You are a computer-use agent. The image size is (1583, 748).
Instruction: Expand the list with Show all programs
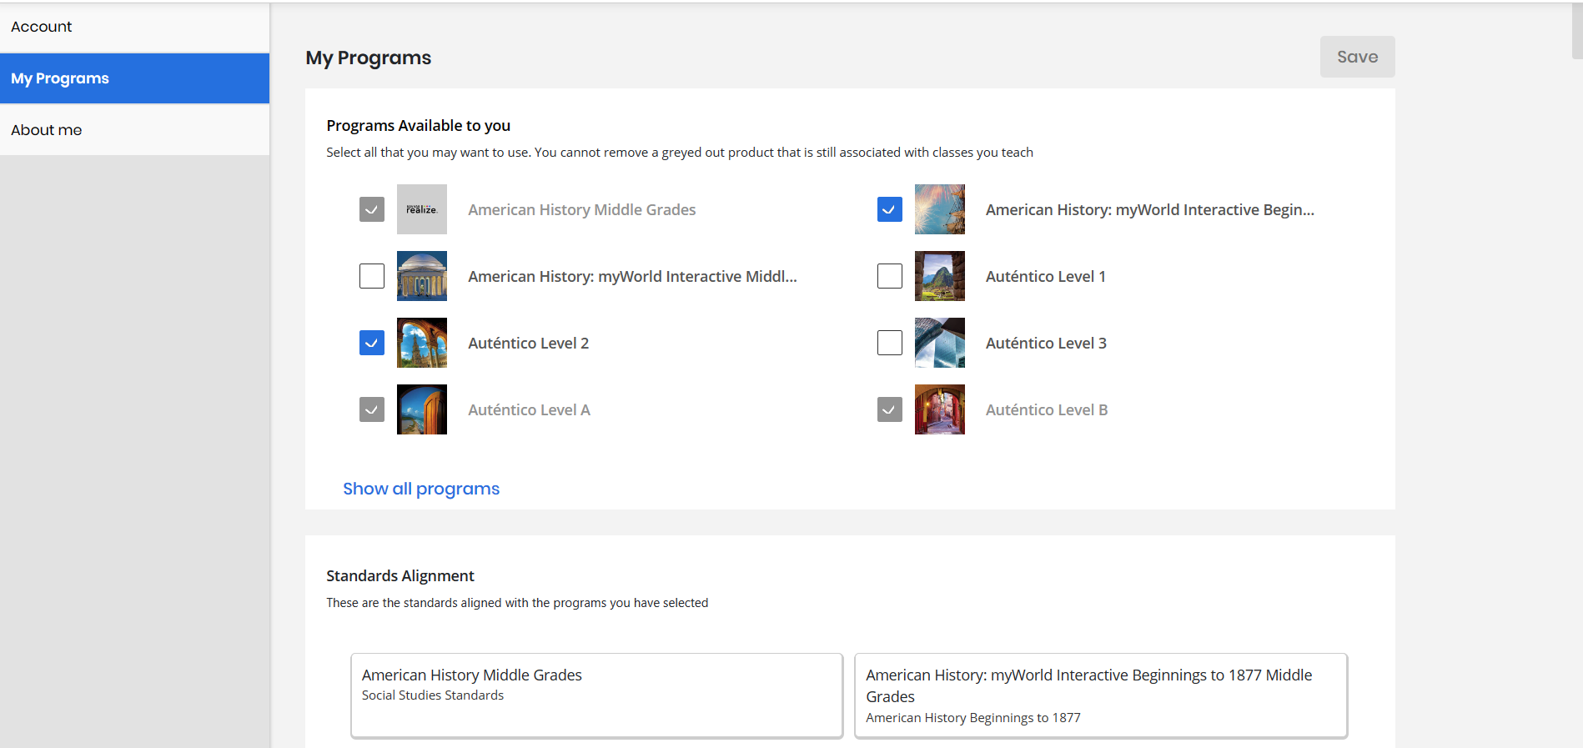point(421,489)
